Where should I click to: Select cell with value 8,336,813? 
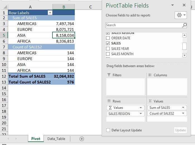click(64, 41)
